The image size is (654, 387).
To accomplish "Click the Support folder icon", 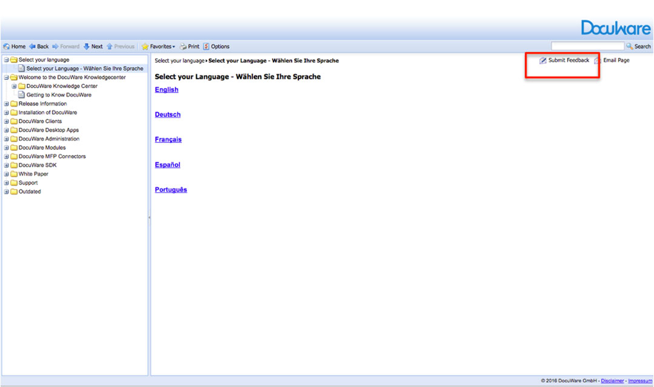I will tap(14, 183).
